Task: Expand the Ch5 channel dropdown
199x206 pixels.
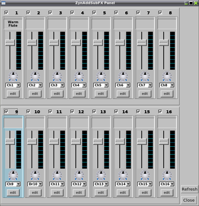Action: pos(101,85)
